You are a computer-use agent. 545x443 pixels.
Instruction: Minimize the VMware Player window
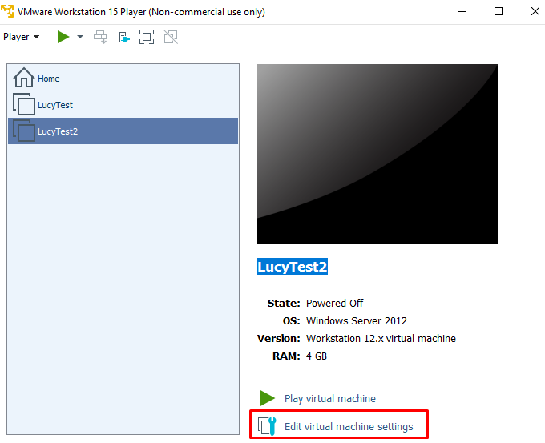[x=462, y=11]
